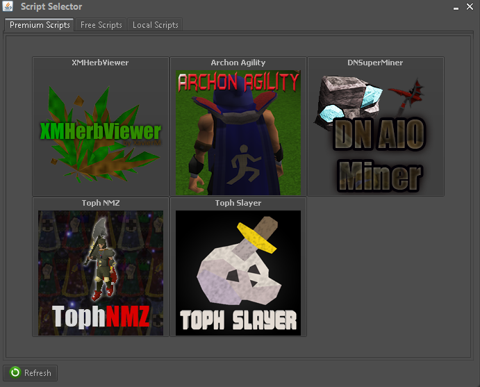This screenshot has height=387, width=480.
Task: Select the Archon Agility script image
Action: 238,133
